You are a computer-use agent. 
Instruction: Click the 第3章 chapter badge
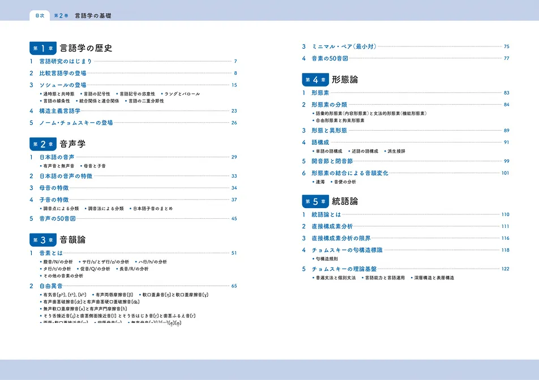pyautogui.click(x=44, y=239)
